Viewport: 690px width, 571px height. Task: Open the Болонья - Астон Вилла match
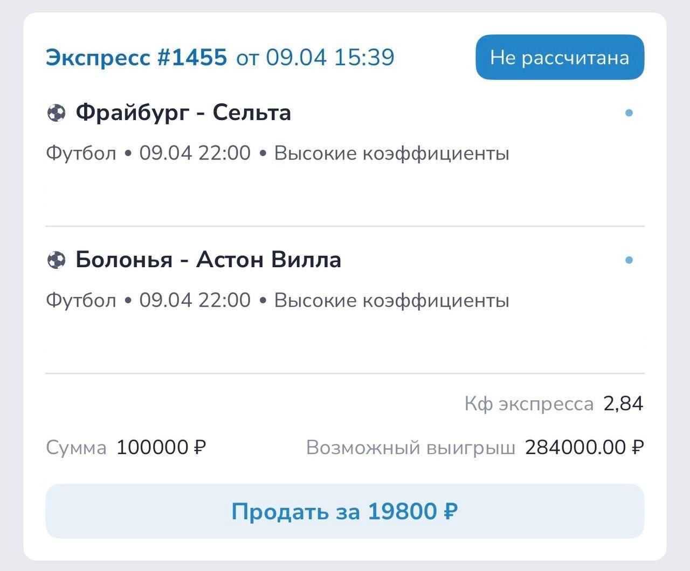coord(208,260)
